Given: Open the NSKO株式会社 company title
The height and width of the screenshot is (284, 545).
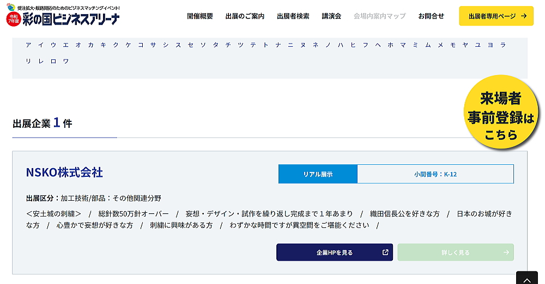Looking at the screenshot, I should tap(64, 172).
